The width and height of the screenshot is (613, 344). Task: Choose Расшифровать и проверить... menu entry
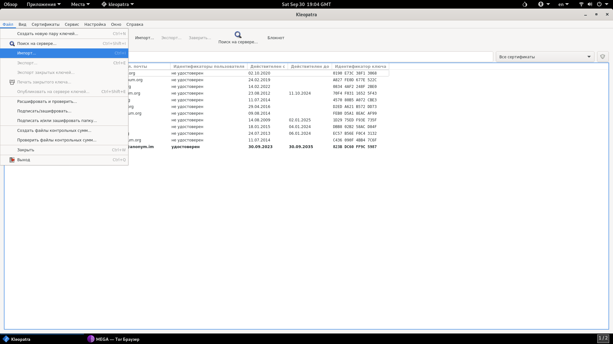point(47,102)
